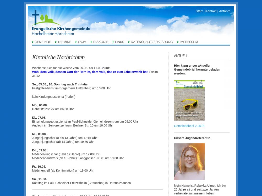Select LINKS in the navigation bar
Viewport: 262px width, 196px height.
(x=119, y=42)
